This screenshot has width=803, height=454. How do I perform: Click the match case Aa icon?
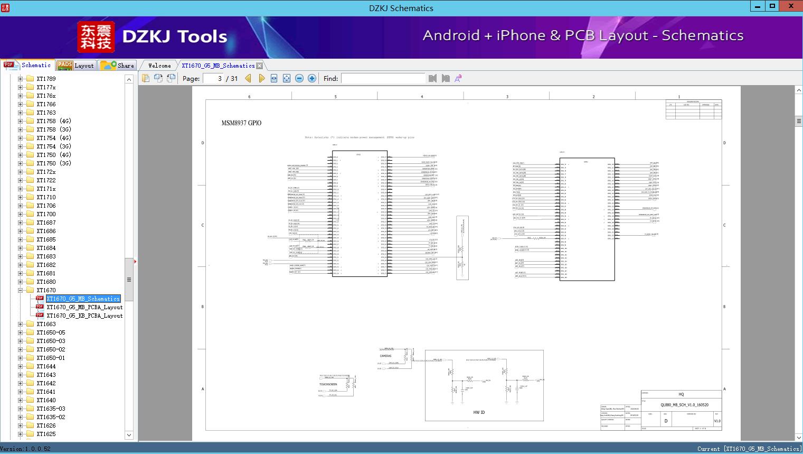(458, 78)
